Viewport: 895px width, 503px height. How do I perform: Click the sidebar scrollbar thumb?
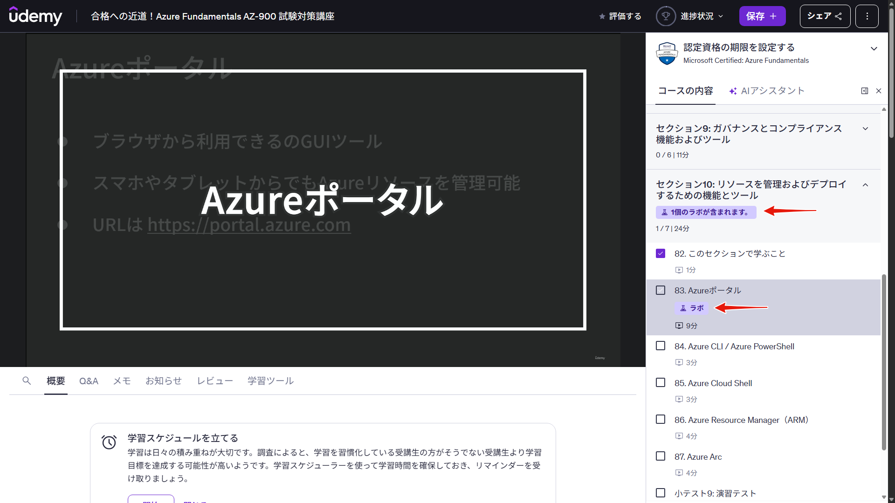(x=883, y=362)
